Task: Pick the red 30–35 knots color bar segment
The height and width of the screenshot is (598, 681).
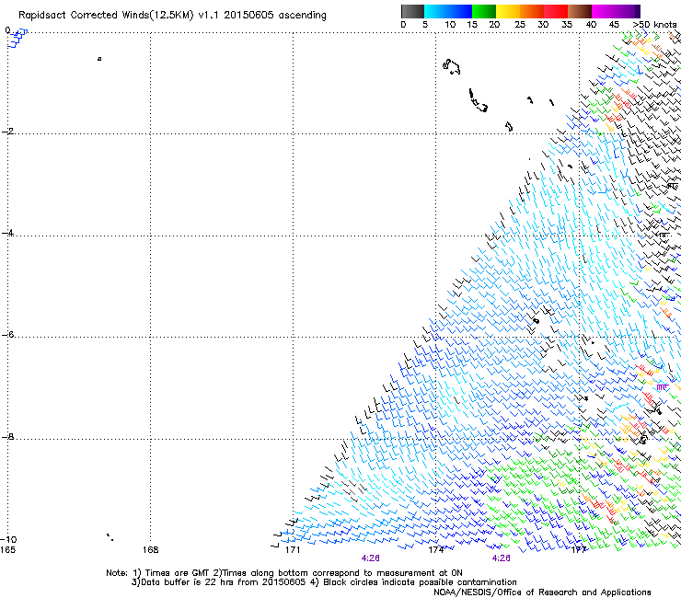Action: (x=556, y=11)
